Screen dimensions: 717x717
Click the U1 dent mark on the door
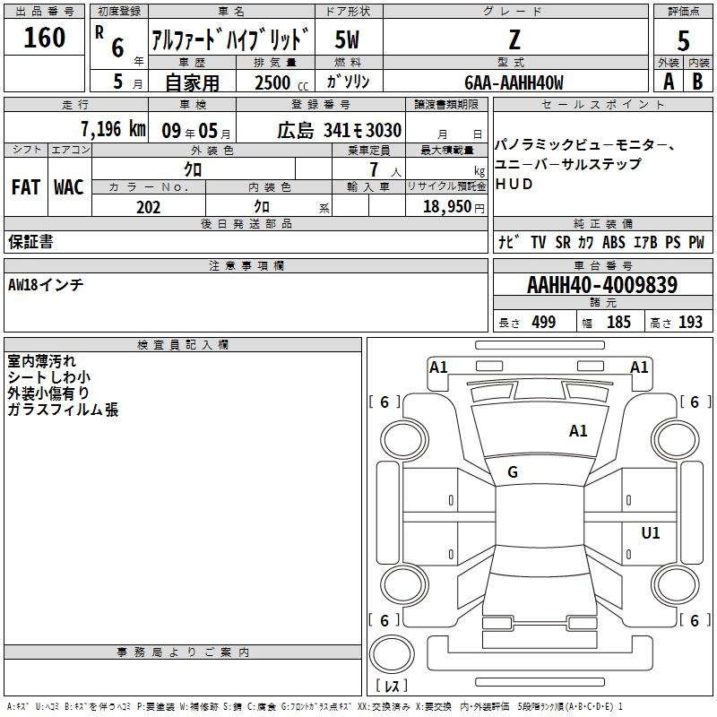point(651,532)
